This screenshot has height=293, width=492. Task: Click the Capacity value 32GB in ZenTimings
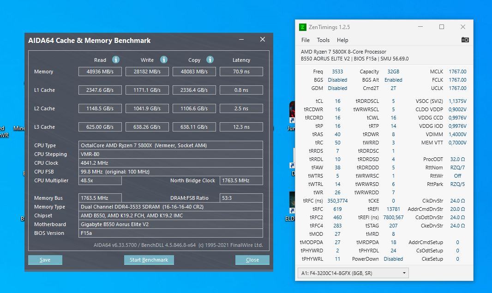393,72
